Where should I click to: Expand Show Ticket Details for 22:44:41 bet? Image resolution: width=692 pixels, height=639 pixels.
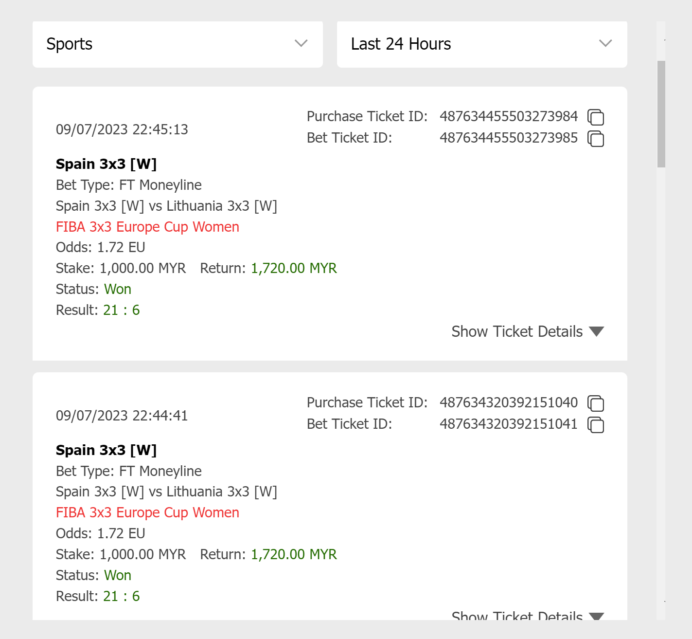pyautogui.click(x=527, y=615)
